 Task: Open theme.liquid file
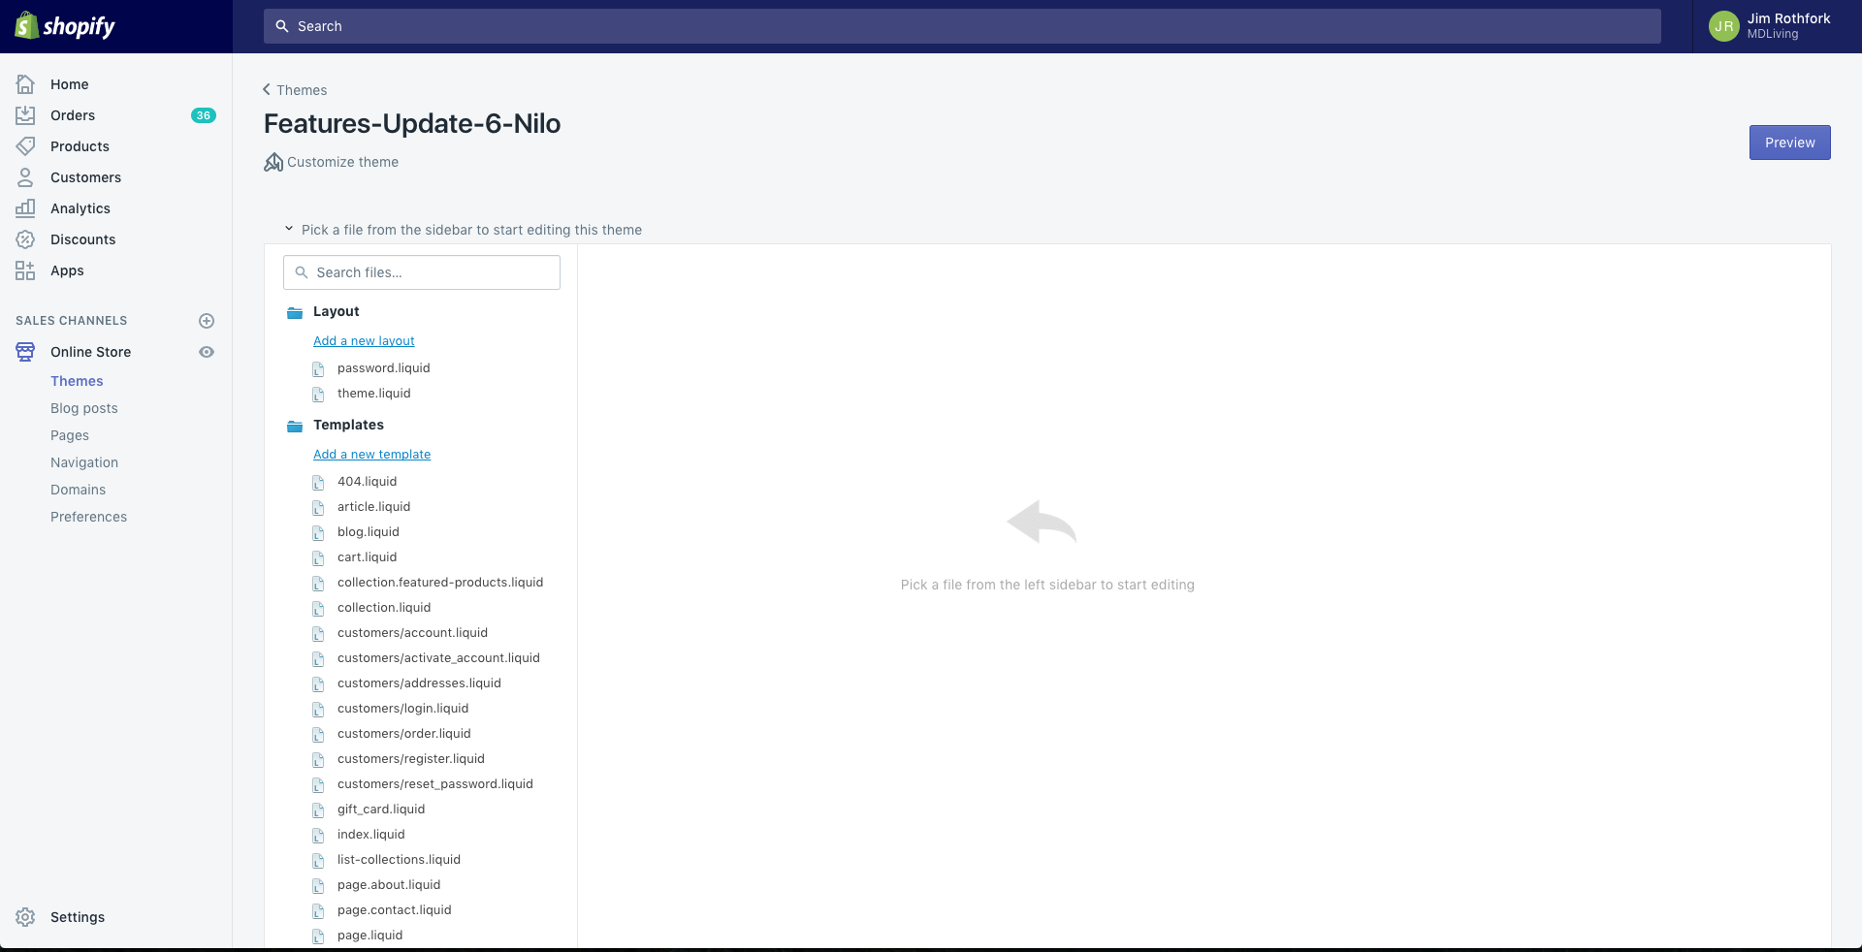pyautogui.click(x=373, y=394)
